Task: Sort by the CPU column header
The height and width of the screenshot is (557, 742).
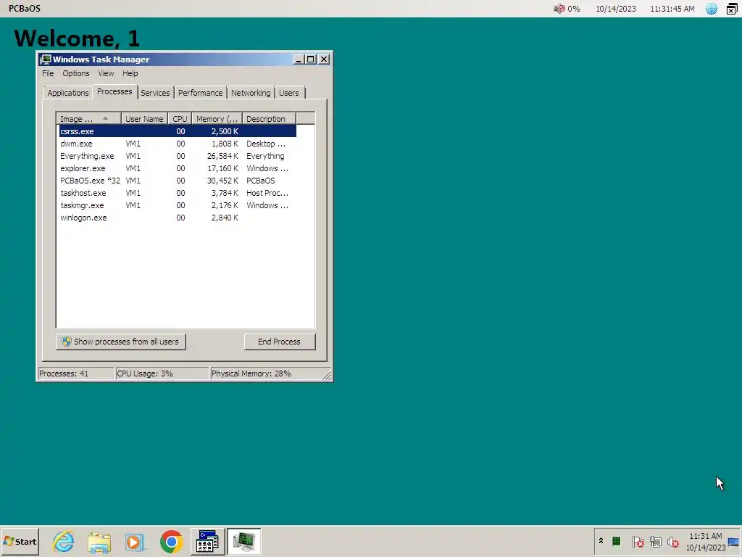Action: tap(180, 119)
